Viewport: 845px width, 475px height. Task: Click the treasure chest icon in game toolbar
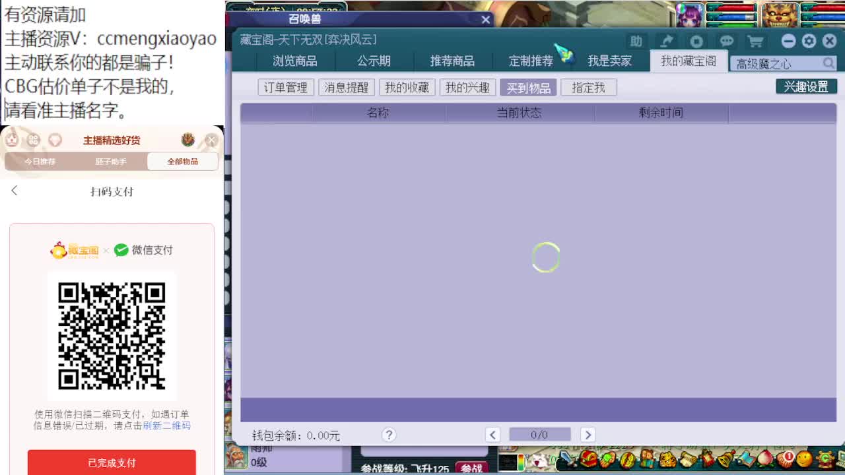click(589, 459)
